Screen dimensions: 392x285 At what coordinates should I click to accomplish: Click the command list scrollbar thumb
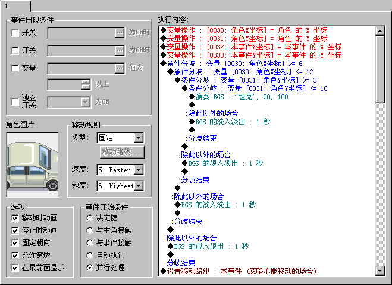point(380,69)
